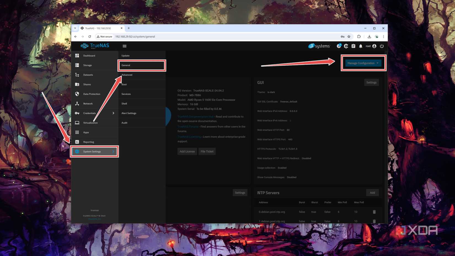The width and height of the screenshot is (455, 256).
Task: Open the Network sidebar icon
Action: (x=77, y=103)
